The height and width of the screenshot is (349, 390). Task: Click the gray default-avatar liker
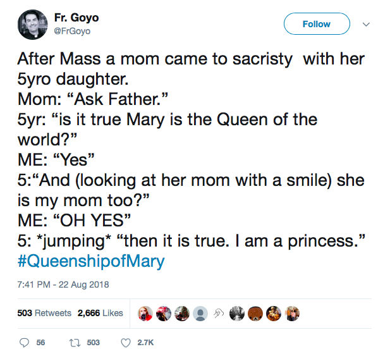[x=200, y=312]
